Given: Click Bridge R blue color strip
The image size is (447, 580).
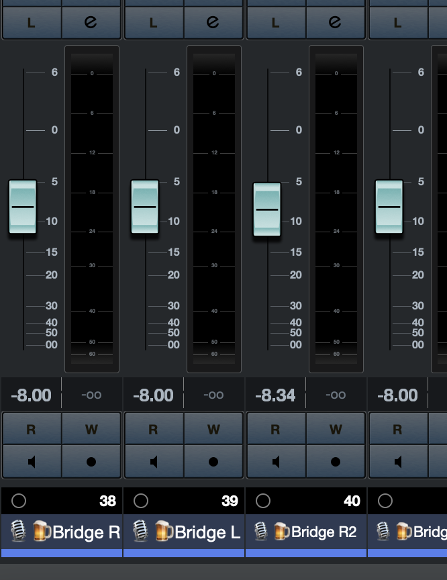Looking at the screenshot, I should tap(62, 553).
